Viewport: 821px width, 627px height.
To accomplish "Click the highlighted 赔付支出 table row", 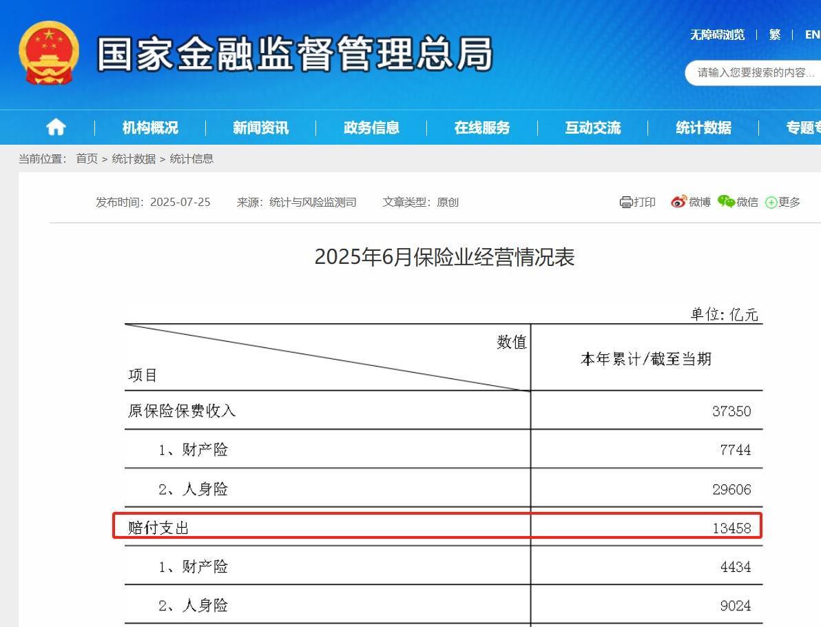I will tap(437, 528).
